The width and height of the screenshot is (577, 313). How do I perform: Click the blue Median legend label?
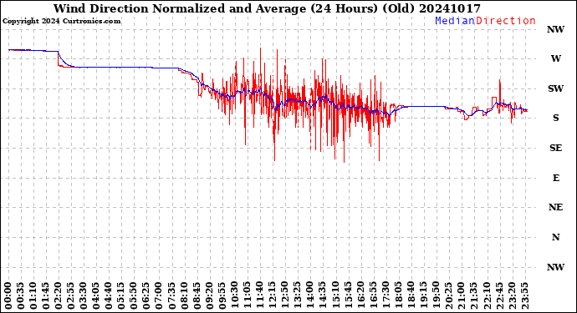(x=455, y=21)
